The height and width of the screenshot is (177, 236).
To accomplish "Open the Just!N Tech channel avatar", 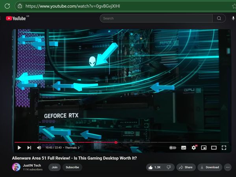I will pos(16,167).
